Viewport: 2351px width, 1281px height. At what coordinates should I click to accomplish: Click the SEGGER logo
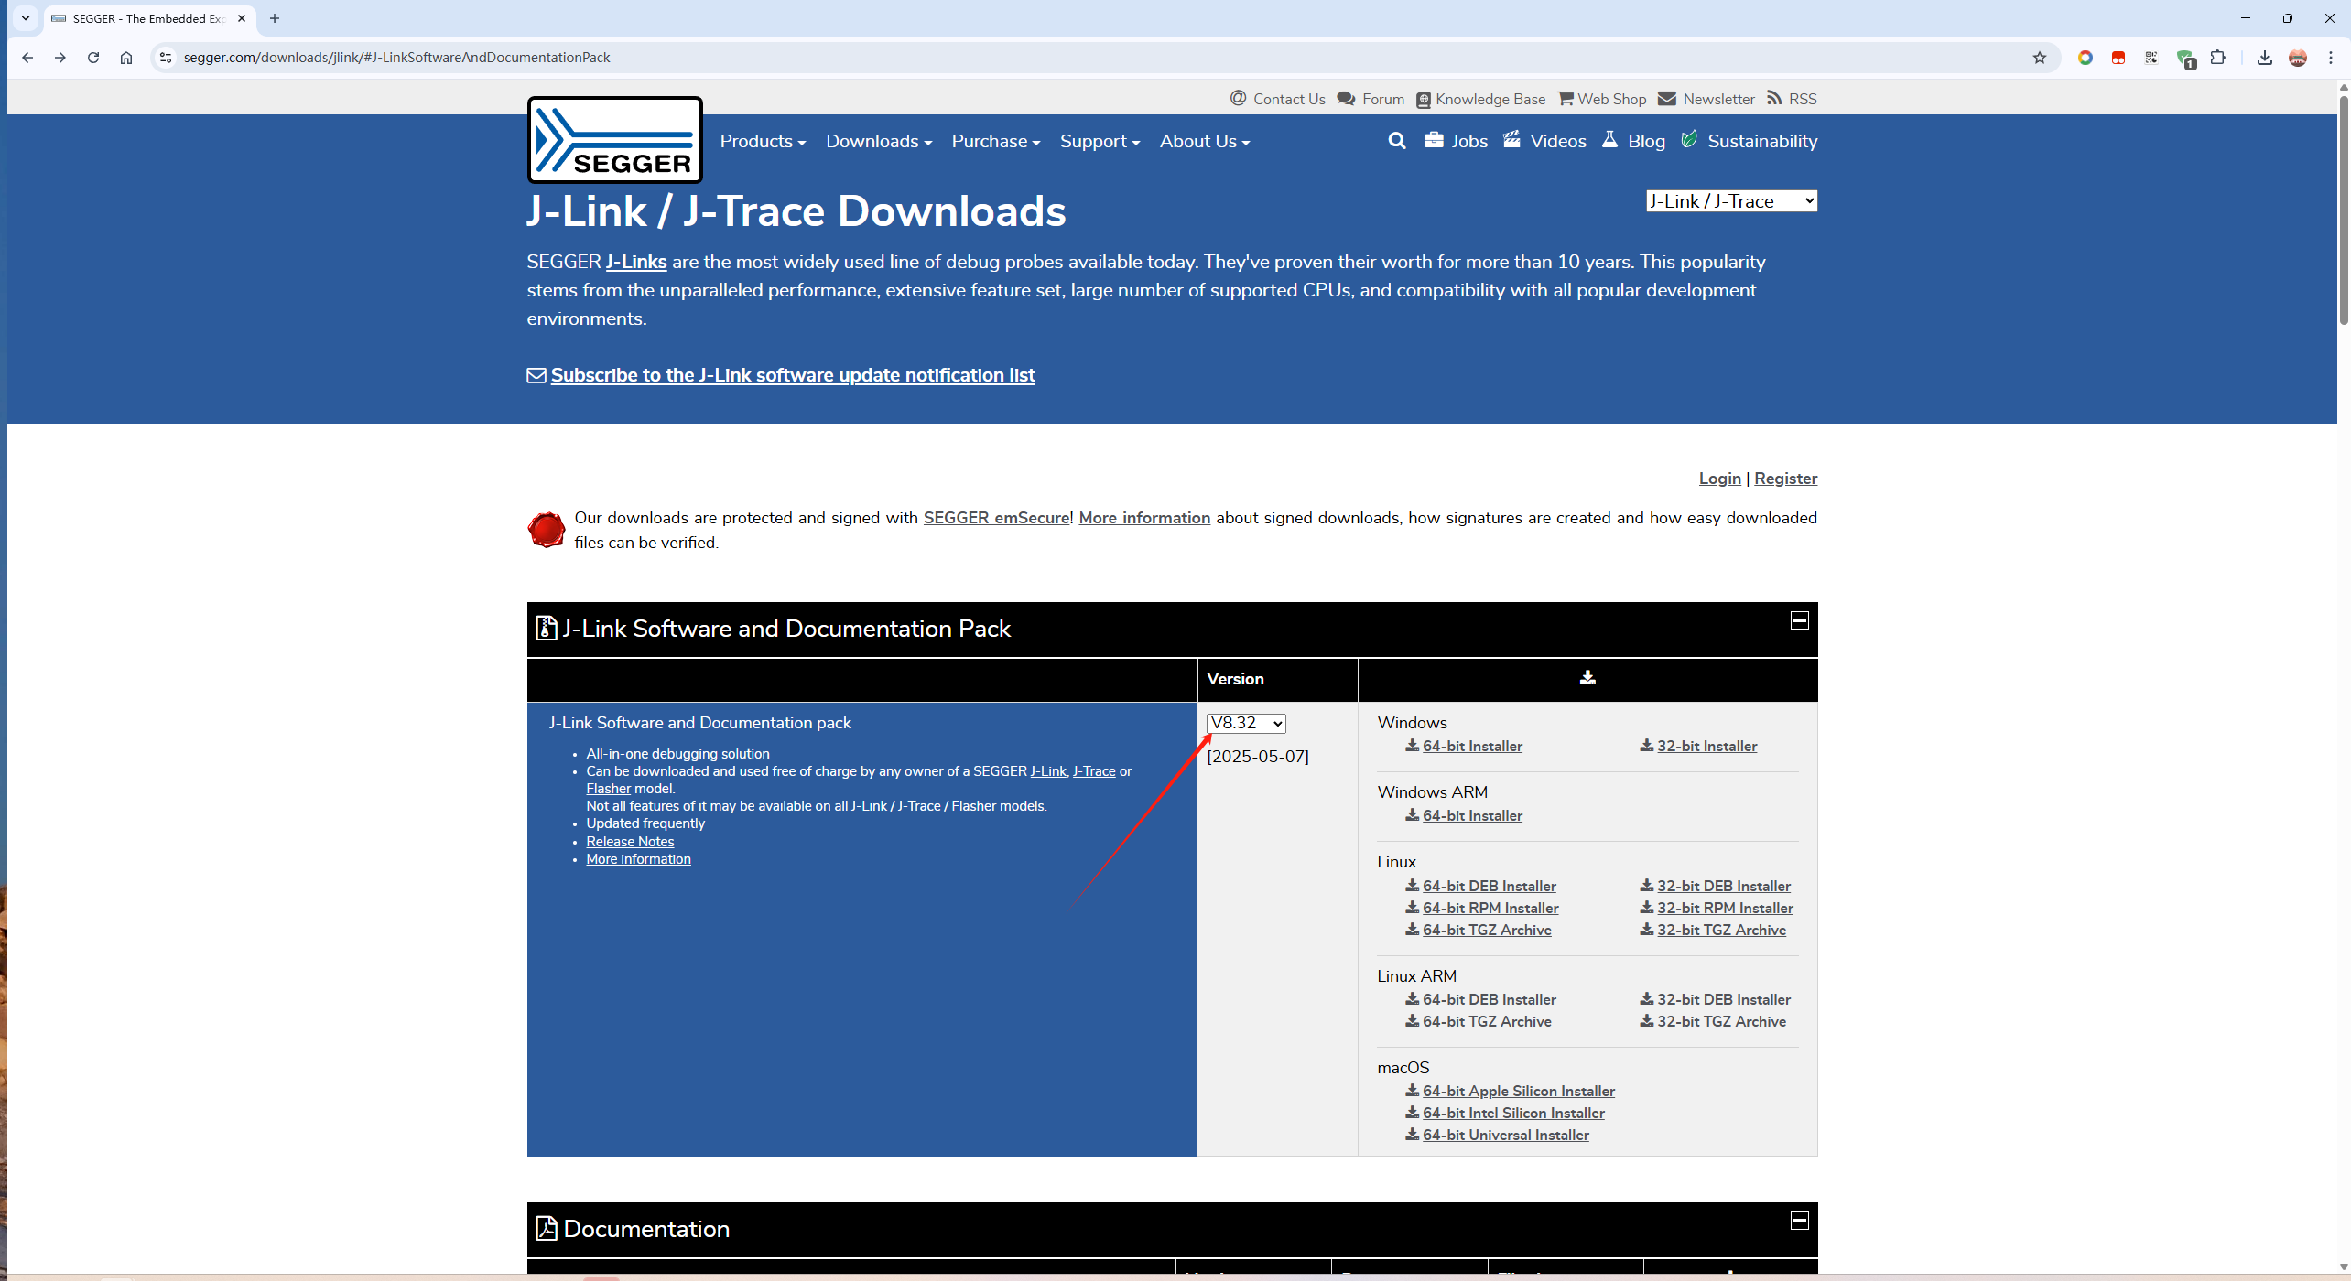[x=614, y=140]
